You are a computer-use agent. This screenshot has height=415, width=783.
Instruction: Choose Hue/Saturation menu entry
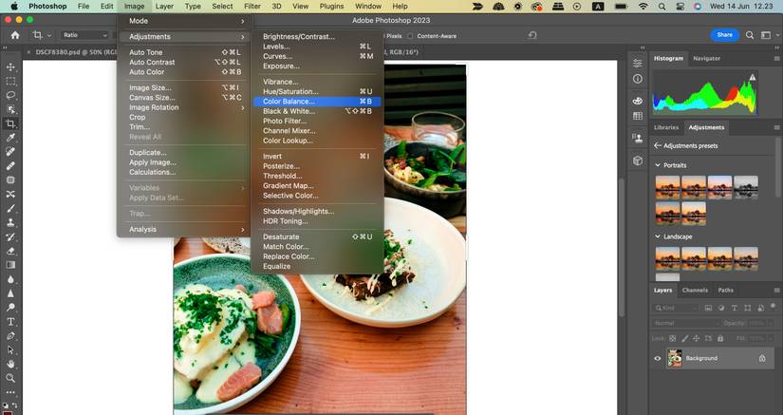pos(317,91)
